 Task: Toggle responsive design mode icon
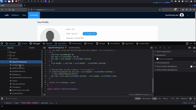tap(187, 43)
